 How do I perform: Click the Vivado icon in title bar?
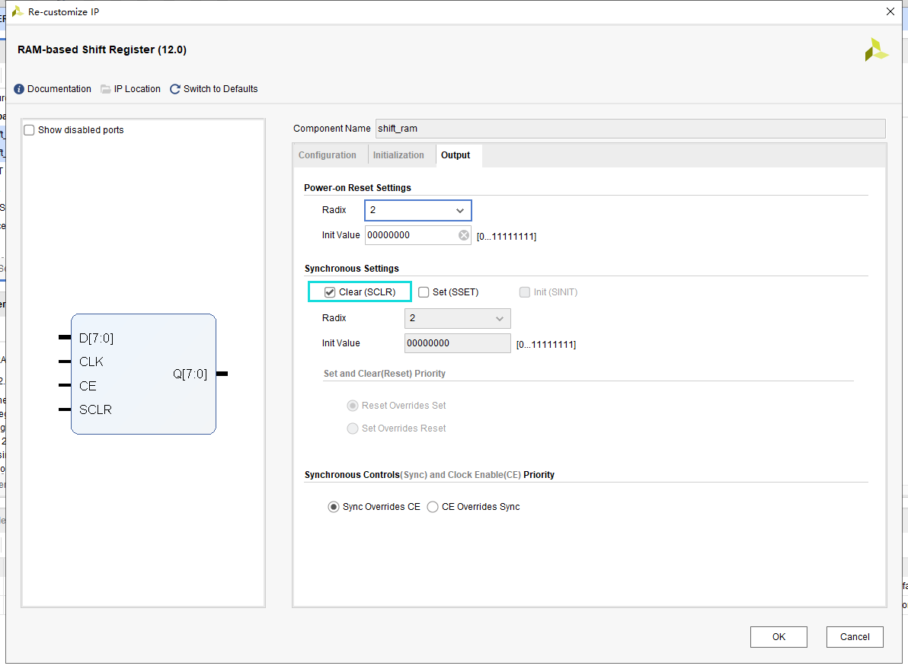(x=17, y=11)
